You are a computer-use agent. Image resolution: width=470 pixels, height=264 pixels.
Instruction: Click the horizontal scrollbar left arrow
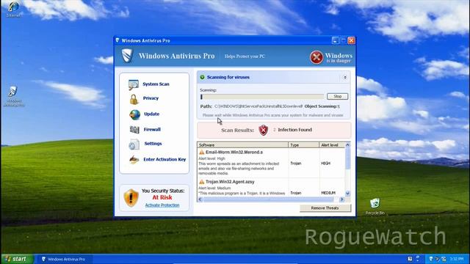click(200, 199)
